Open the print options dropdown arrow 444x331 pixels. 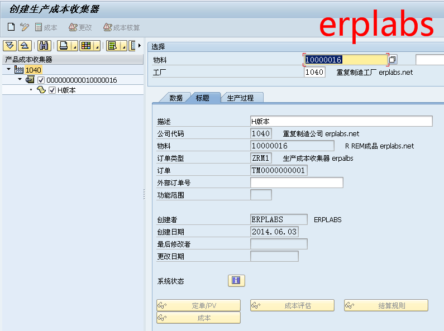click(75, 46)
